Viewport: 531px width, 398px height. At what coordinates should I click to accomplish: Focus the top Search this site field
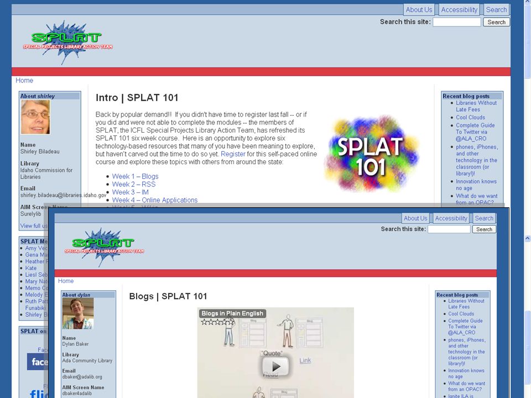point(457,22)
